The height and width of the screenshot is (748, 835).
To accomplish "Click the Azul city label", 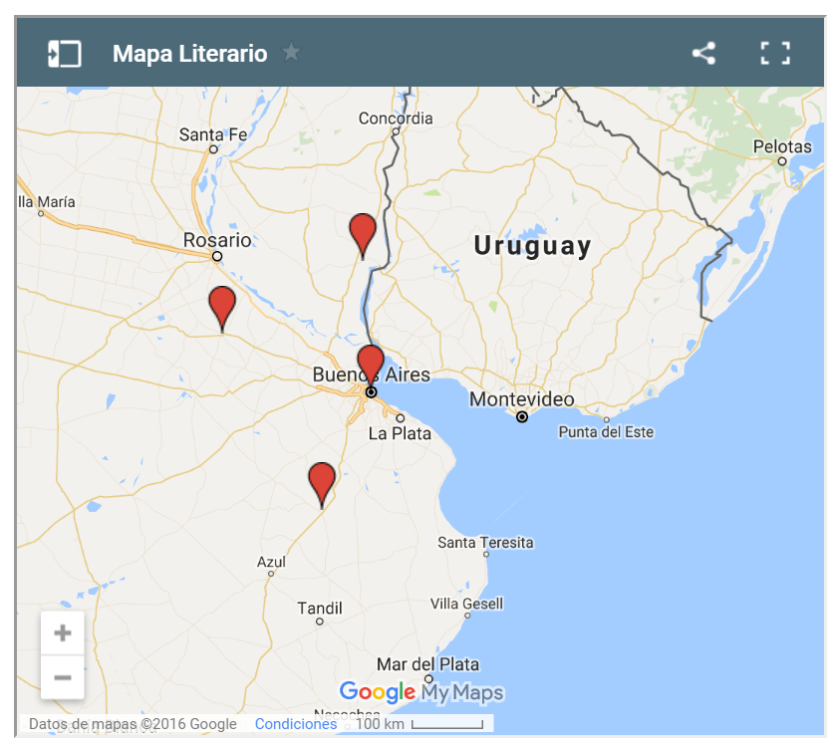I will click(271, 562).
